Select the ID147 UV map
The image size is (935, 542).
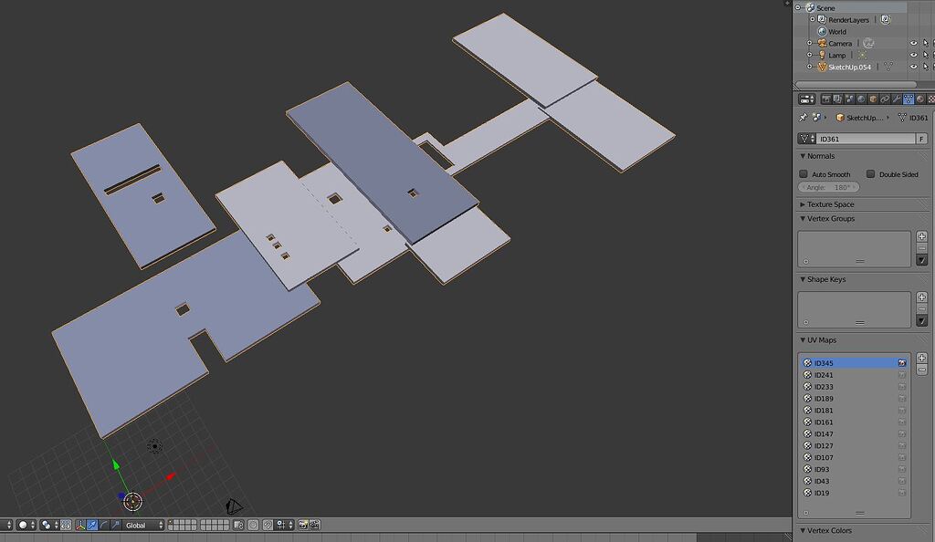coord(854,433)
